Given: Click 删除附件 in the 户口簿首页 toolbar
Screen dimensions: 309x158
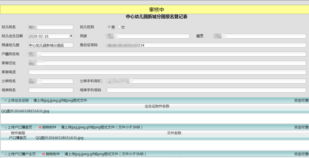Looking at the screenshot, I should click(47, 127).
